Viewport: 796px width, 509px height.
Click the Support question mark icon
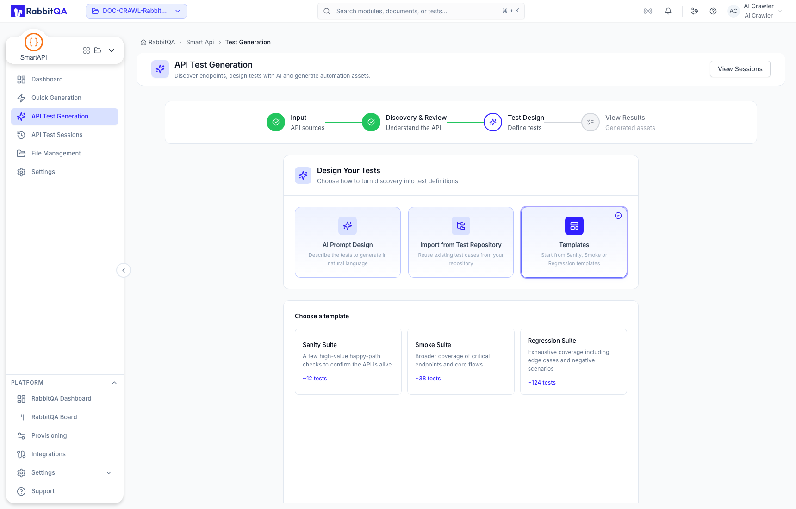(x=21, y=491)
